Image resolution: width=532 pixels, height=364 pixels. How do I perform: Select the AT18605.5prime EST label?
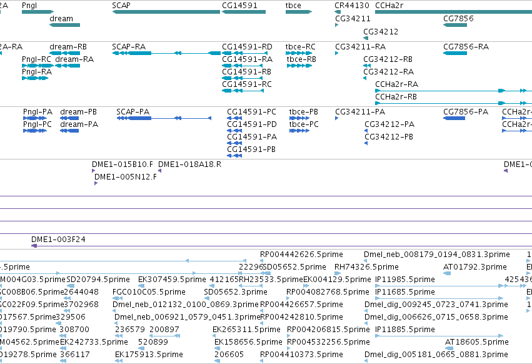click(477, 342)
